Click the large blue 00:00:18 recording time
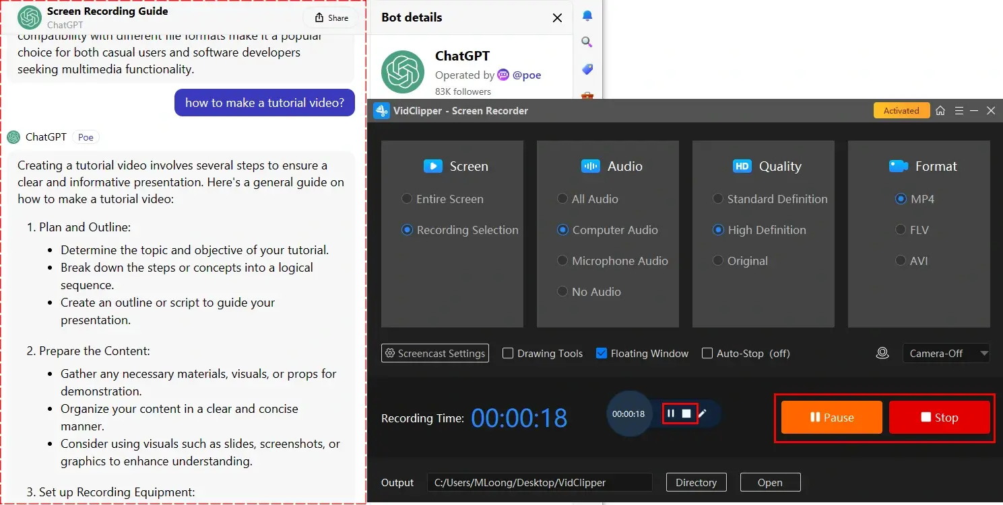Viewport: 1003px width, 505px height. click(x=519, y=418)
